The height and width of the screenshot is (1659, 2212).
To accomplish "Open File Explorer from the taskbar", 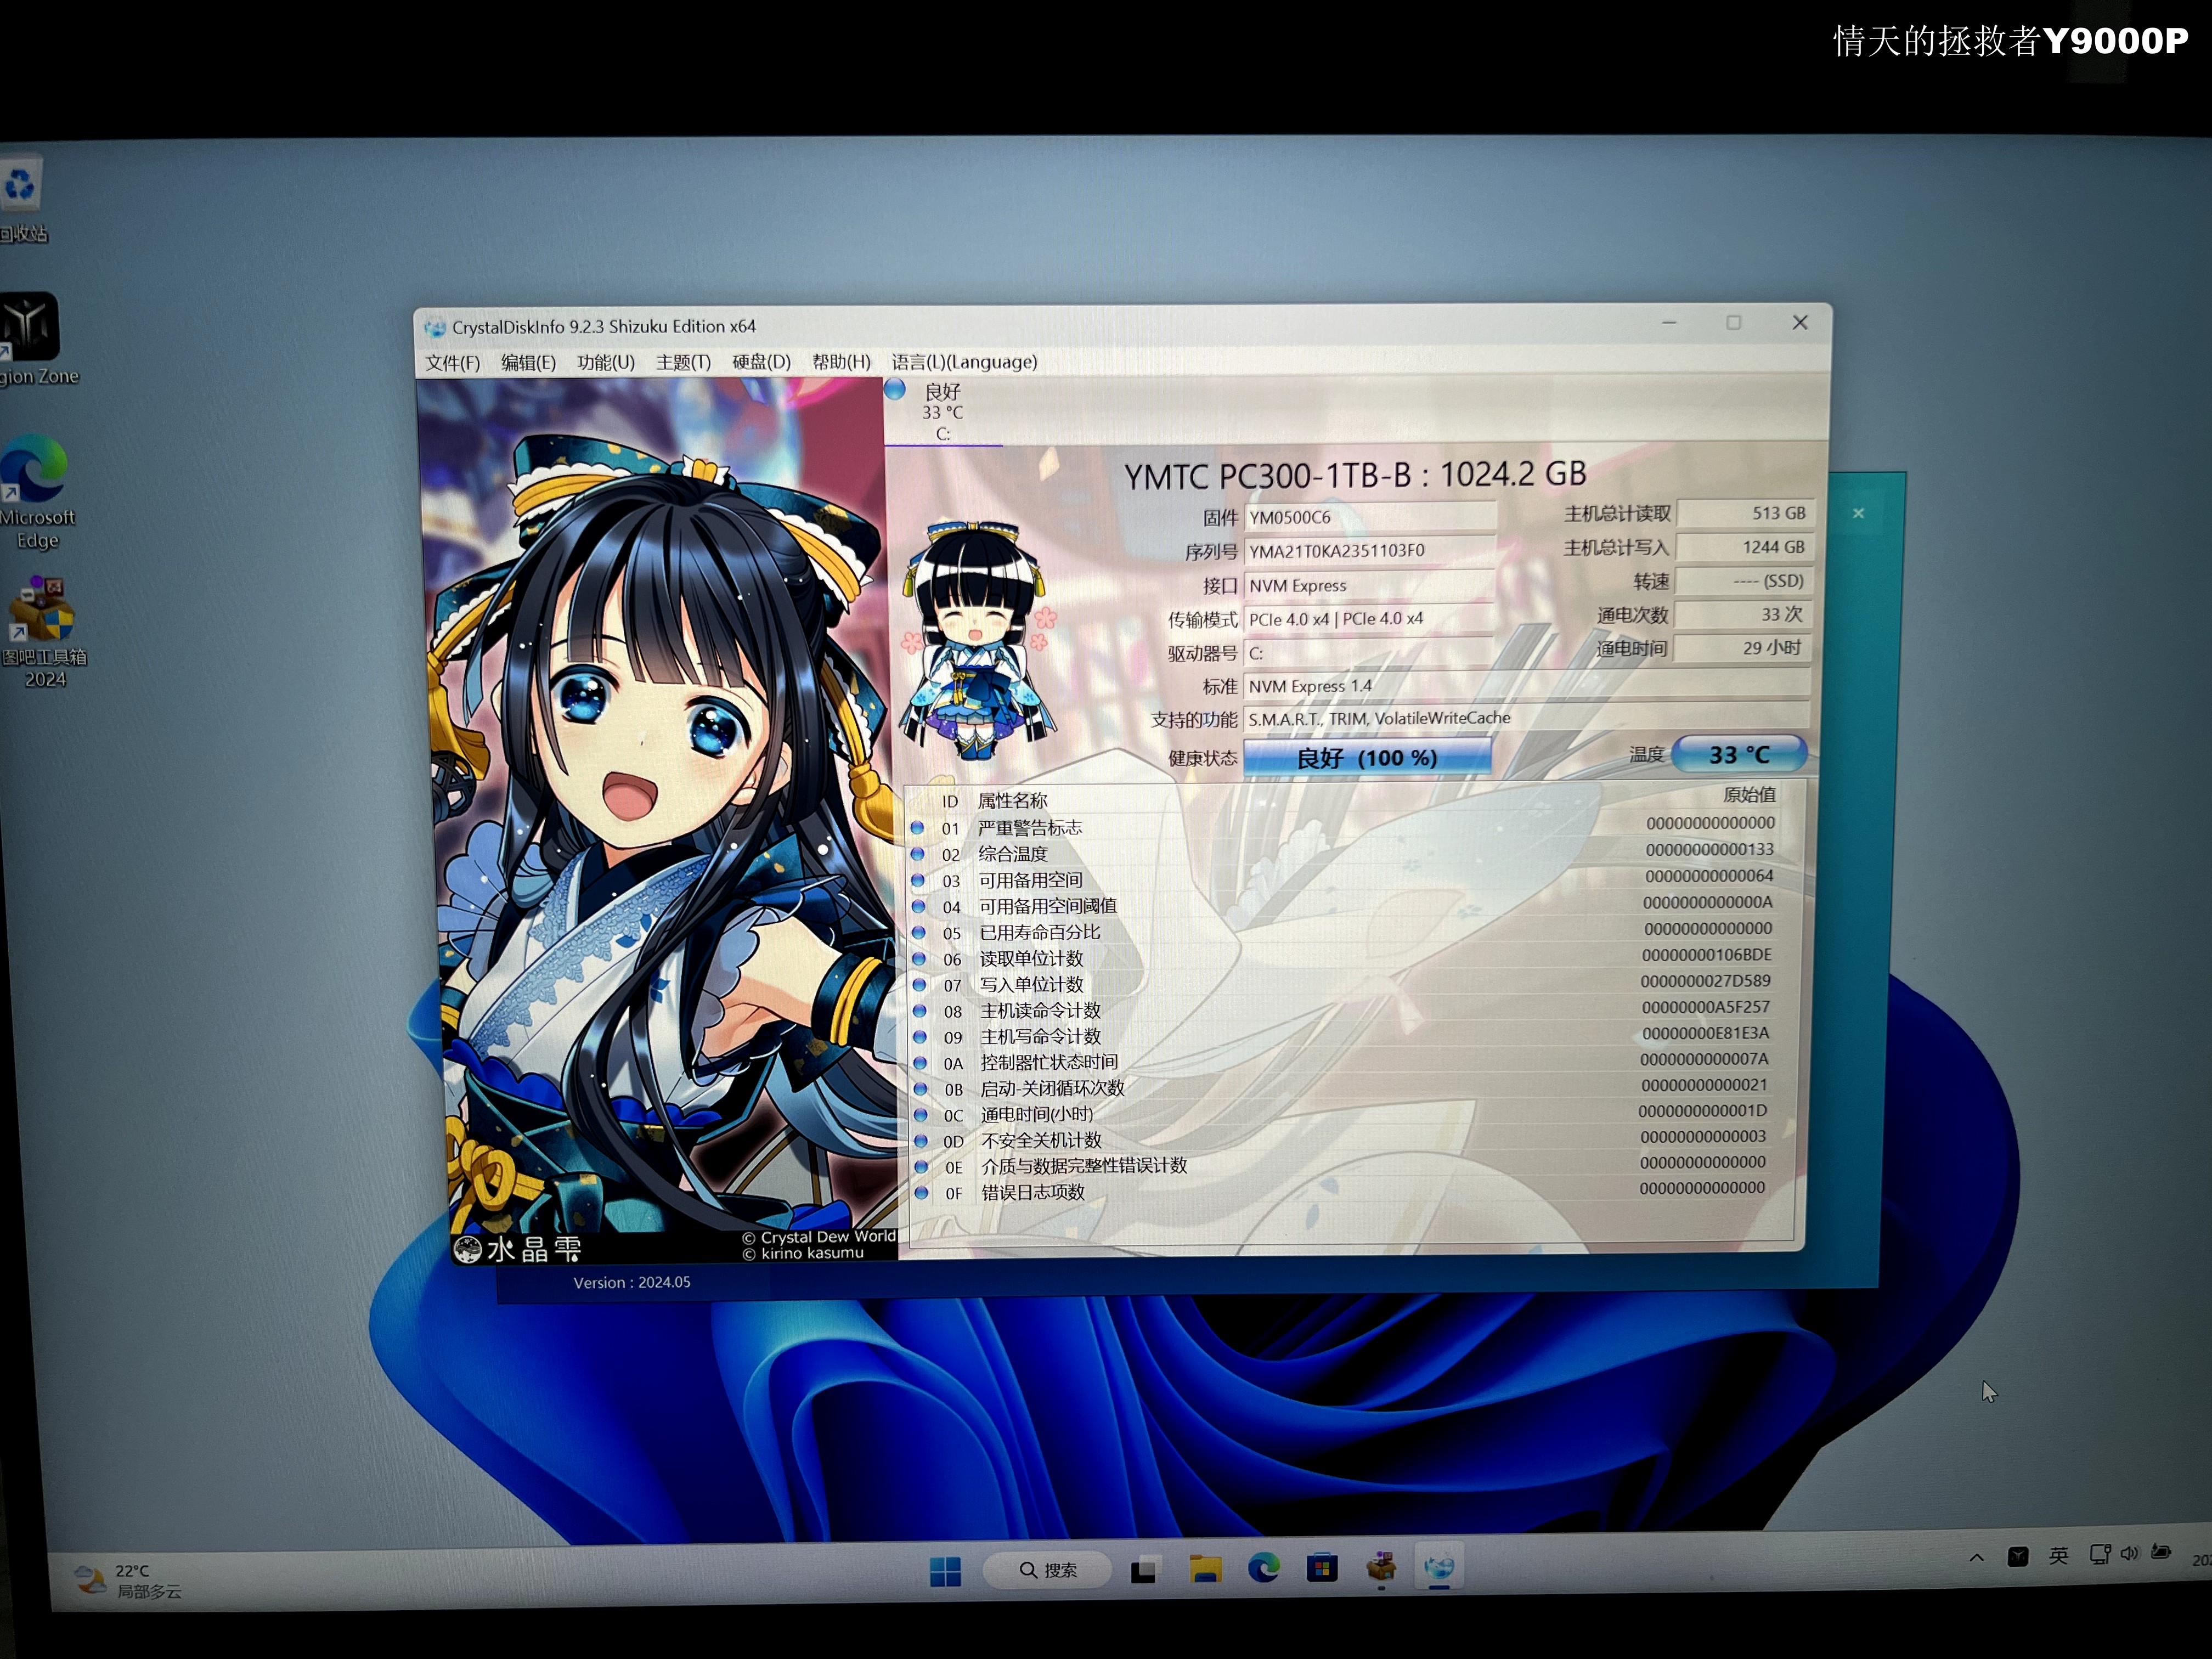I will pos(1204,1569).
